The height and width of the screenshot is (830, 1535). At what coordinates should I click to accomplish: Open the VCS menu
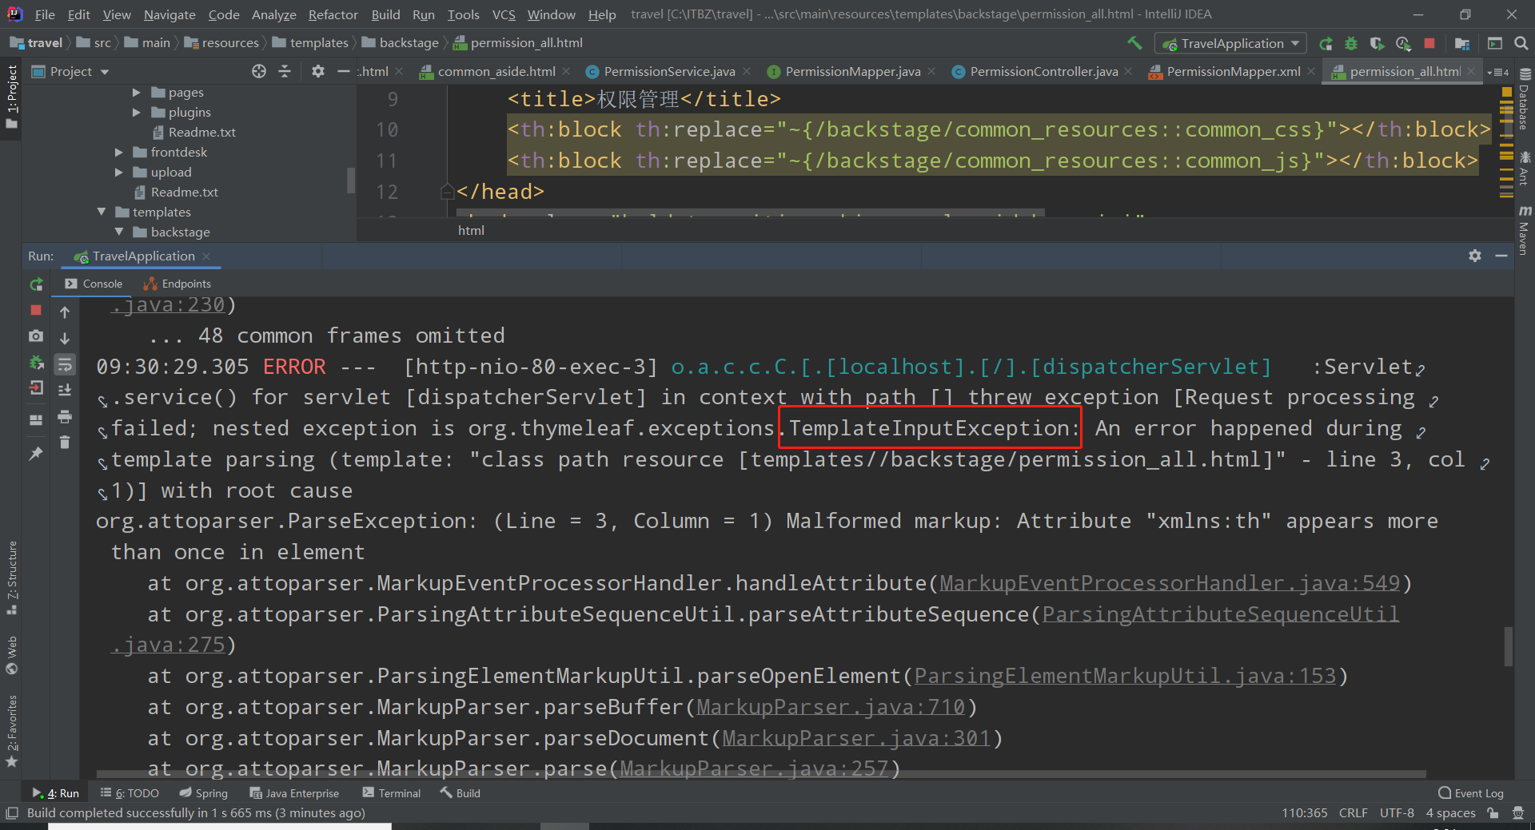point(504,14)
